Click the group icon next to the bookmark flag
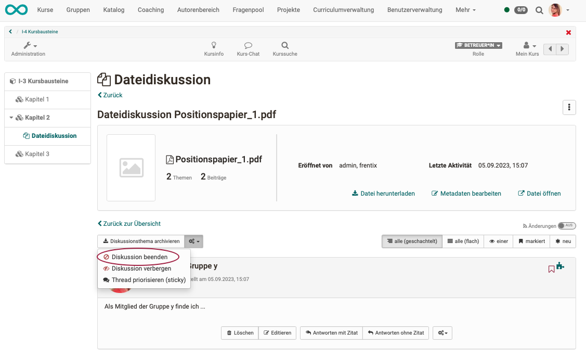This screenshot has height=358, width=586. [x=561, y=266]
